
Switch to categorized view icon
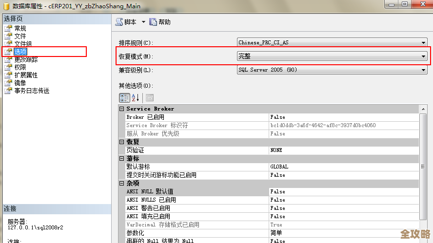coord(124,98)
